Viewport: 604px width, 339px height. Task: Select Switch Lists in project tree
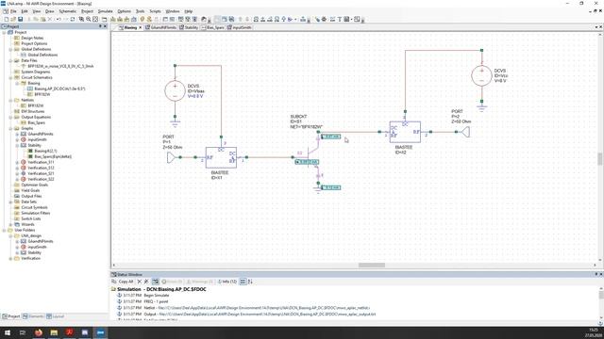pos(31,218)
